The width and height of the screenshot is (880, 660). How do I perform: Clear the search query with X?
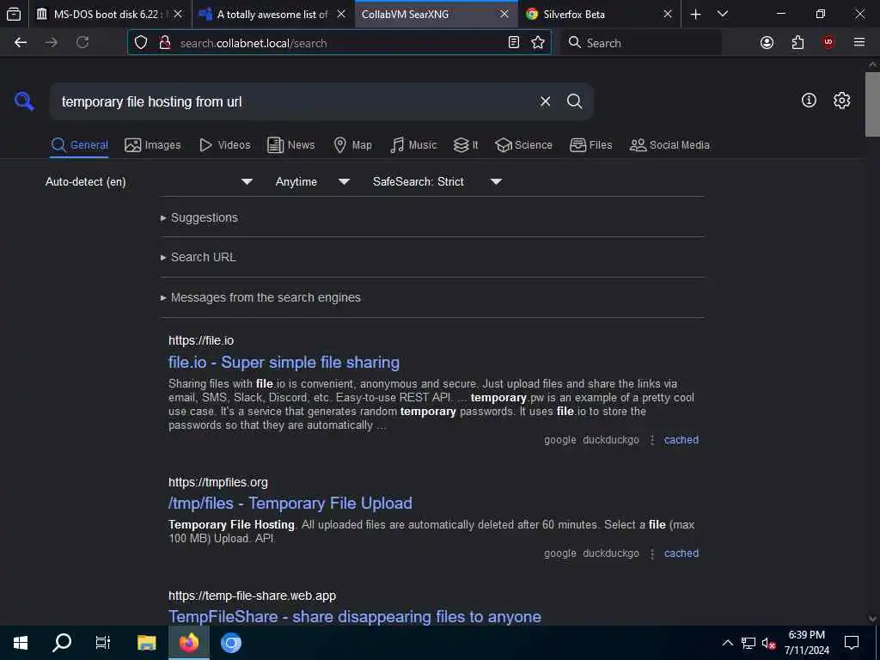[545, 101]
